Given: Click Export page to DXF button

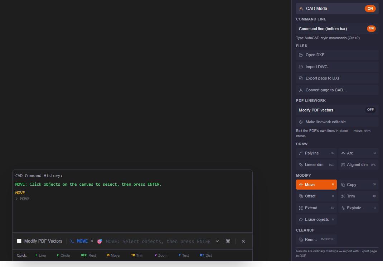Looking at the screenshot, I should (x=337, y=78).
